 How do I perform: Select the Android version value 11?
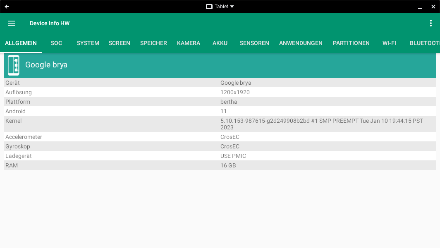pyautogui.click(x=223, y=111)
